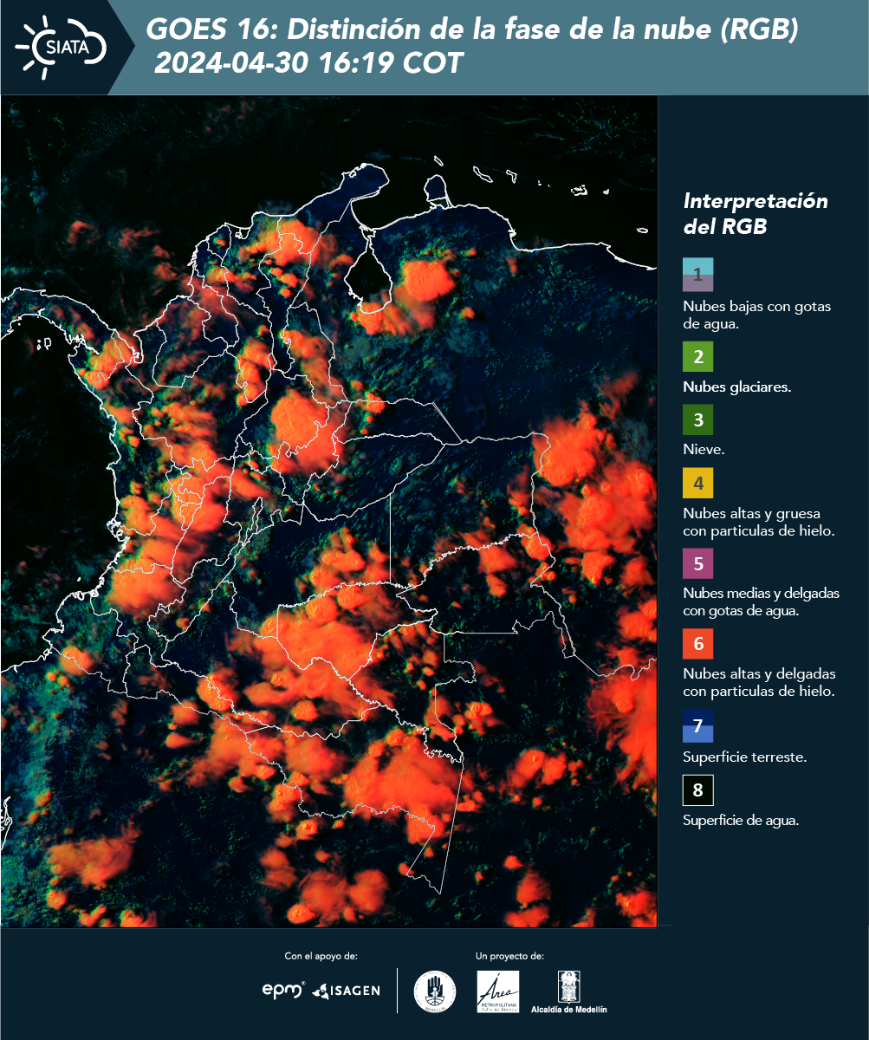Click the 'Un proyecto de:' caption

509,956
